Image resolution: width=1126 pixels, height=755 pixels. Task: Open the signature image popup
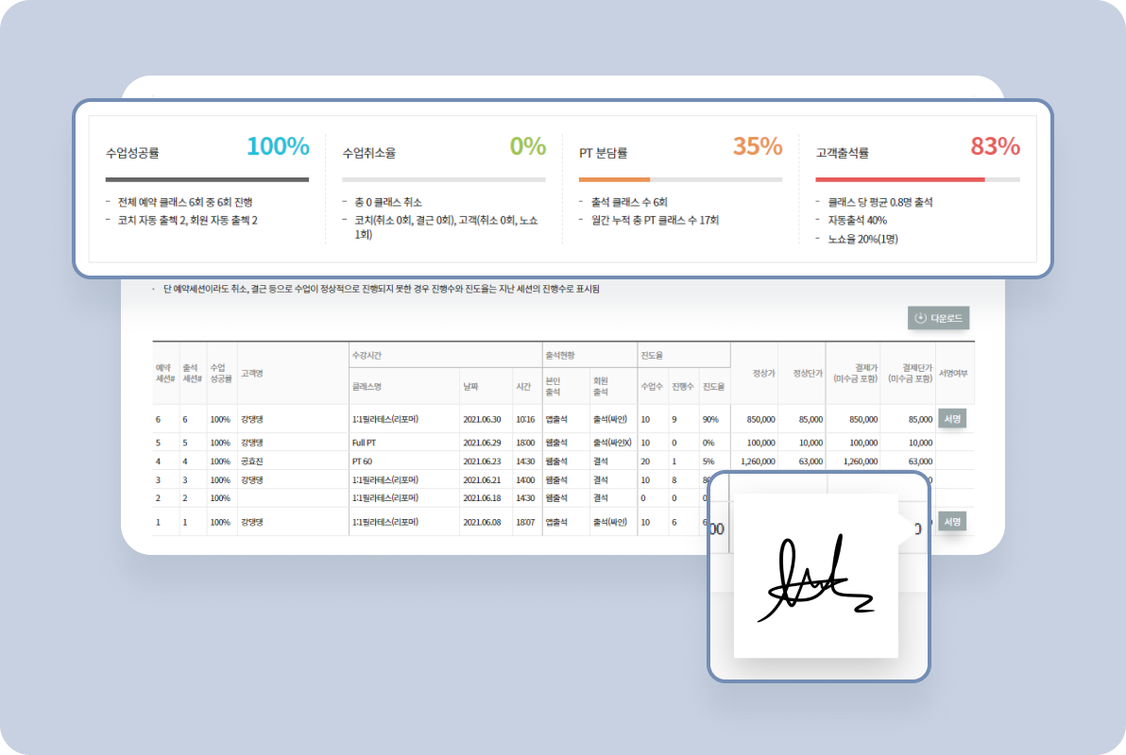(x=816, y=576)
